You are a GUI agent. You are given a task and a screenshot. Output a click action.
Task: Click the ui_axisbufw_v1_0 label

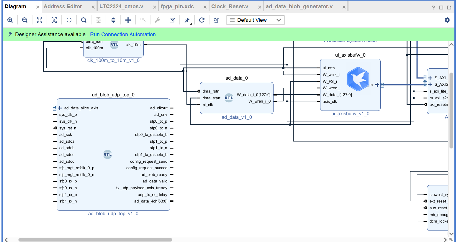pyautogui.click(x=350, y=114)
